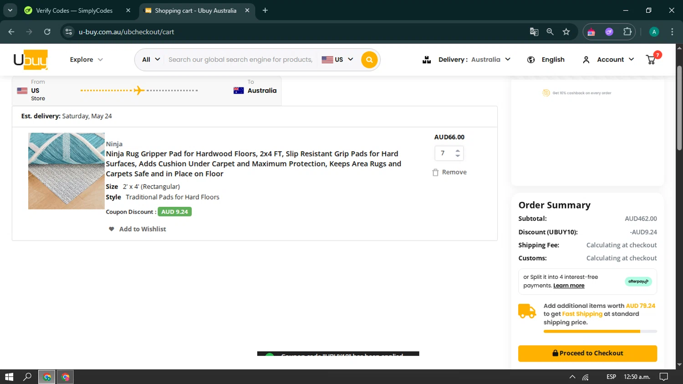683x384 pixels.
Task: Click the trash icon next to Remove
Action: (x=435, y=172)
